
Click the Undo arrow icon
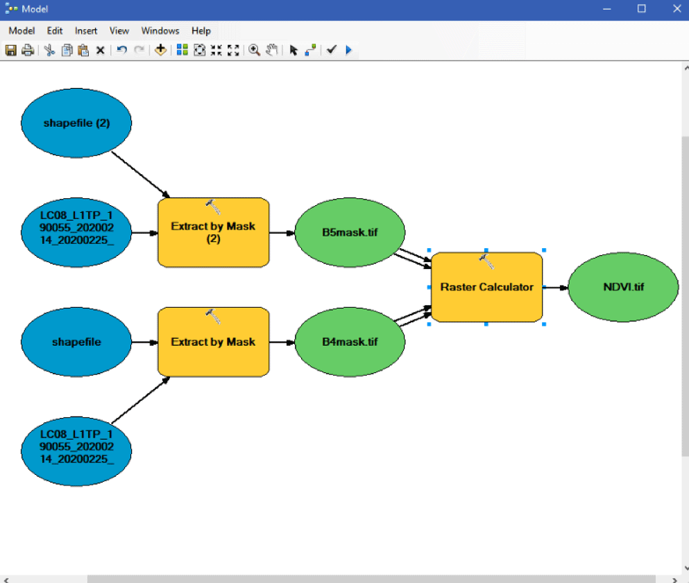(121, 50)
